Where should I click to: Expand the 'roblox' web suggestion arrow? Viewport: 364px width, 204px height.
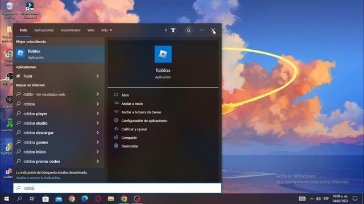(98, 104)
